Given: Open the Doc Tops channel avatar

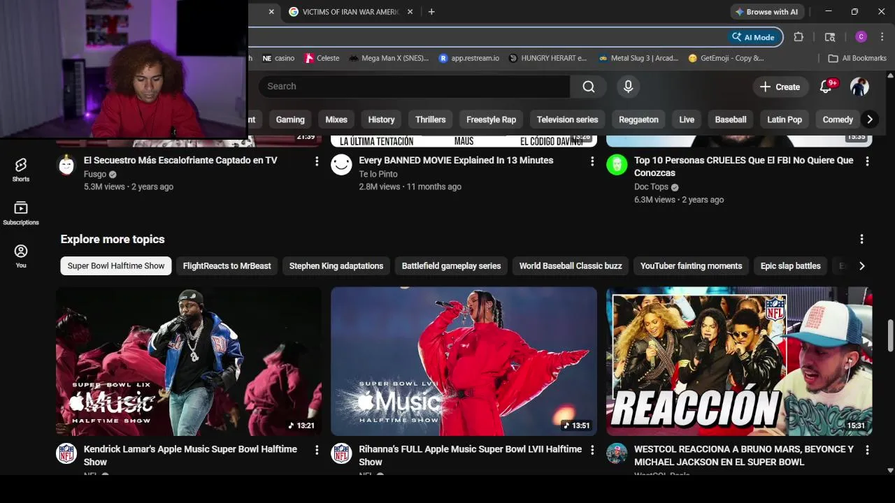Looking at the screenshot, I should pos(617,165).
